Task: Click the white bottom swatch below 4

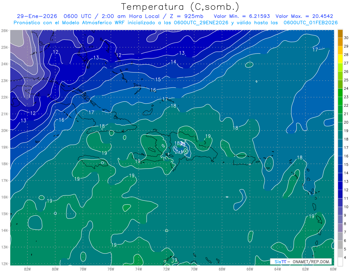Action: (x=340, y=262)
